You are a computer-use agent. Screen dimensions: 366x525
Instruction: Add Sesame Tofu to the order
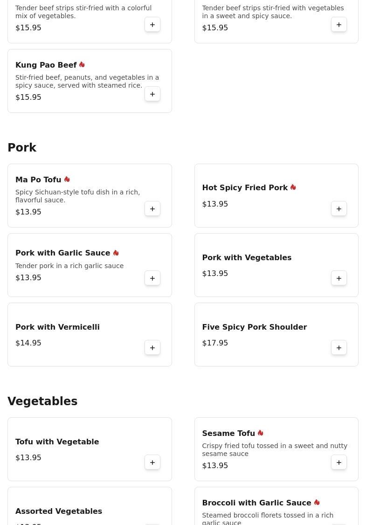[x=339, y=463]
